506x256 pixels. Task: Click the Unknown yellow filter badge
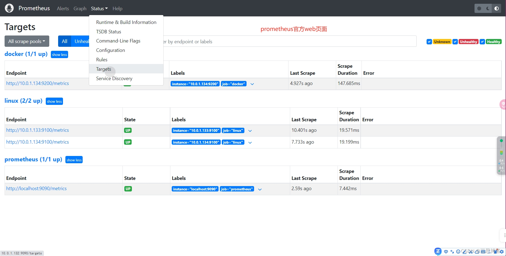click(x=442, y=42)
